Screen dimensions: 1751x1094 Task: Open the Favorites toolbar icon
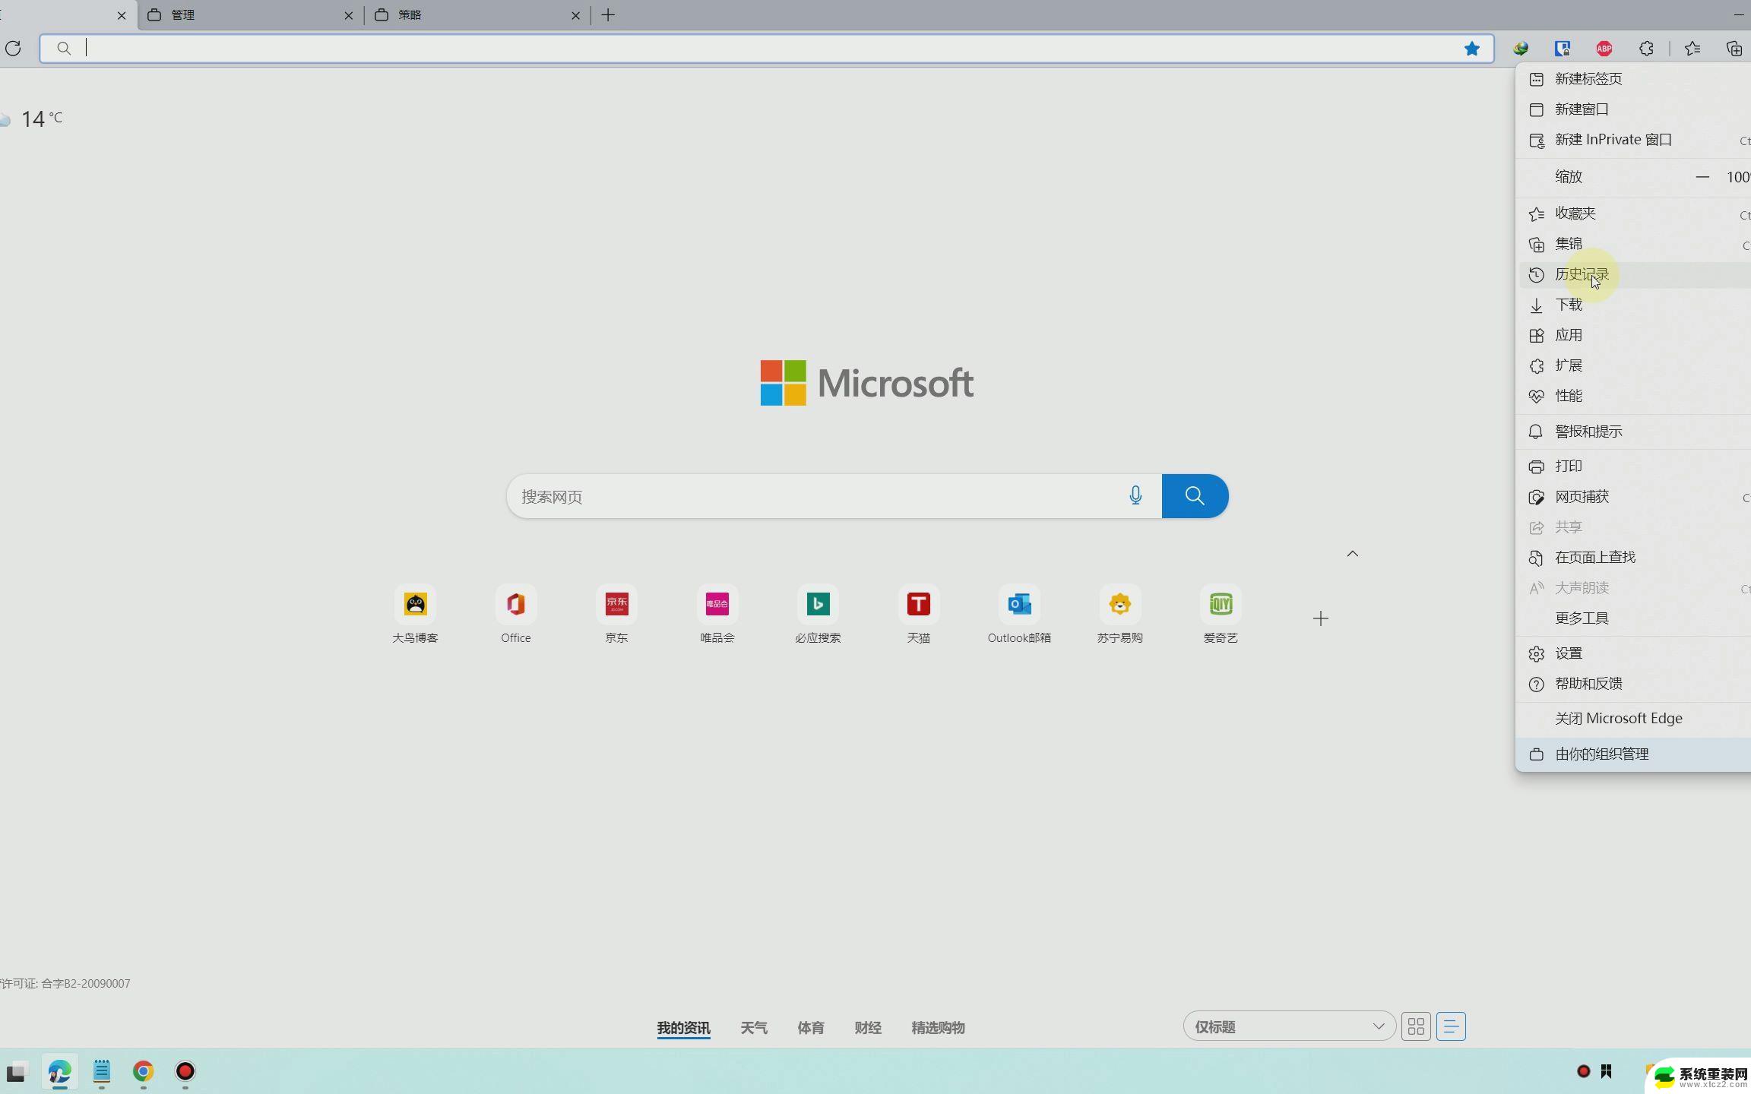[x=1692, y=49]
